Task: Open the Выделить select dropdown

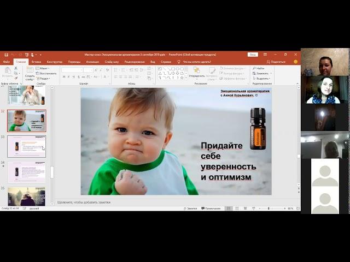Action: click(x=261, y=79)
